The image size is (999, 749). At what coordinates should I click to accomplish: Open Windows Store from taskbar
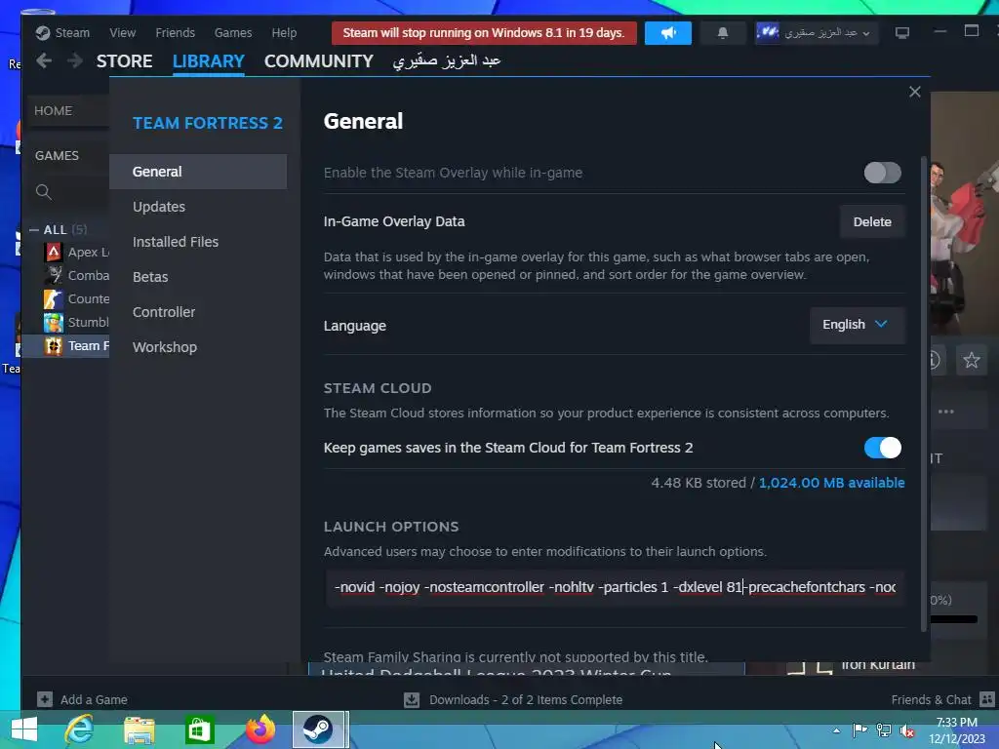click(199, 729)
